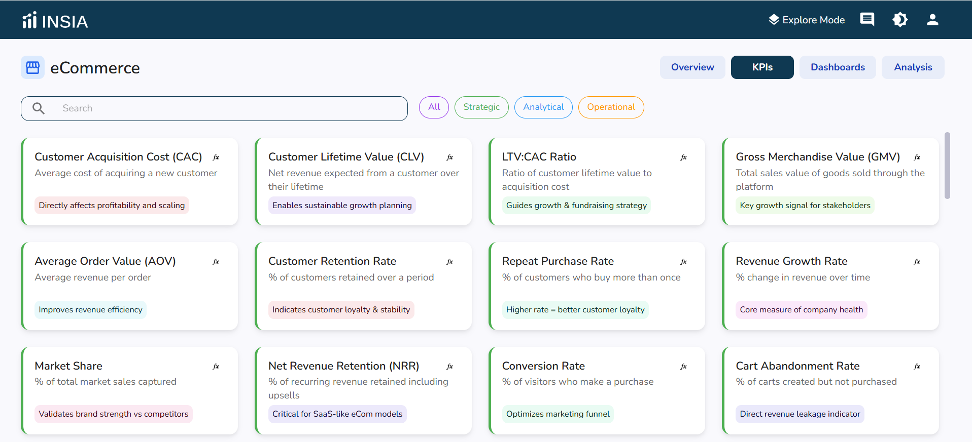Open formula icon on Net Revenue Retention card
Screen dimensions: 972x442
(450, 367)
